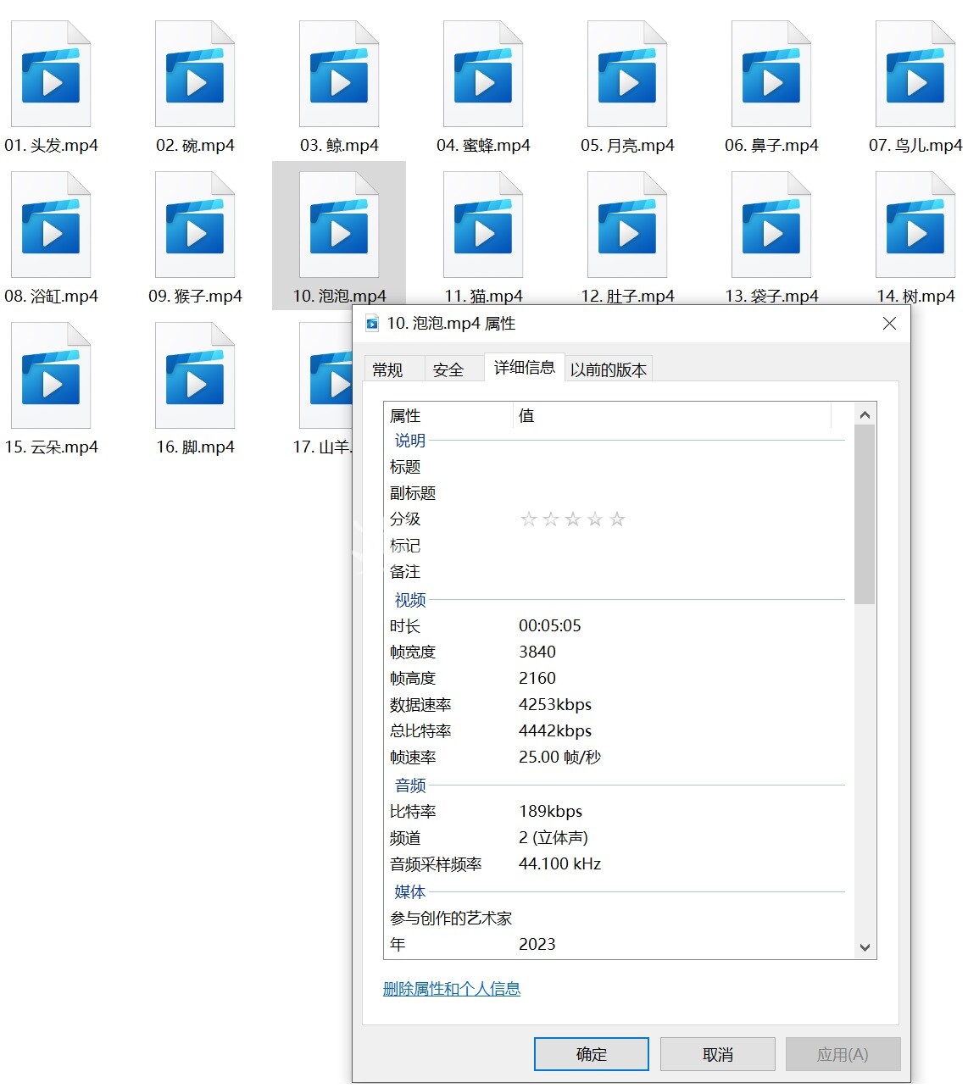Image resolution: width=968 pixels, height=1088 pixels.
Task: Switch to the 以前的版本 tab
Action: point(608,369)
